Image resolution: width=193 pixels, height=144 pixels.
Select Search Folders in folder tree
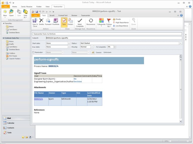15,59
